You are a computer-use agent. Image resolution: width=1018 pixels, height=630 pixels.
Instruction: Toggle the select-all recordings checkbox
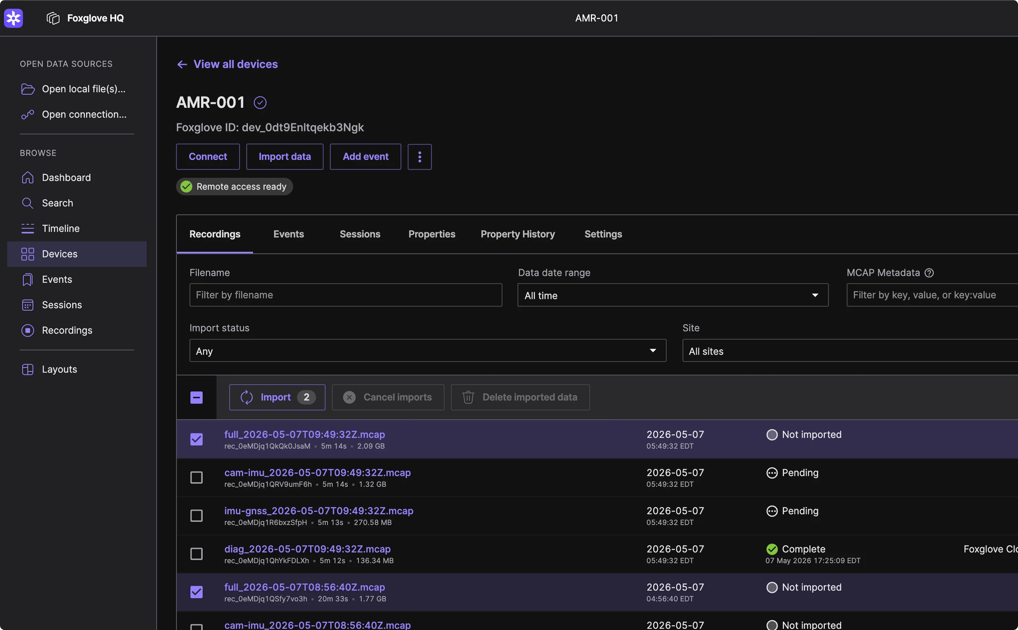point(196,397)
